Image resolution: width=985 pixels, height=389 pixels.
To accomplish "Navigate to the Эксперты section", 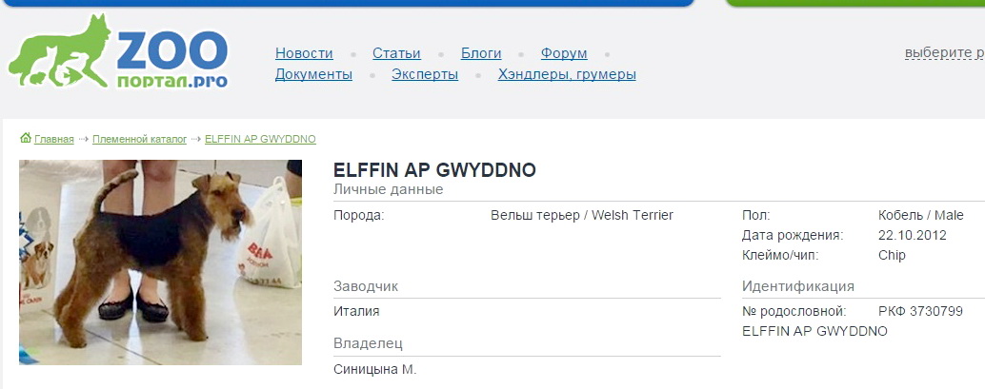I will tap(425, 74).
